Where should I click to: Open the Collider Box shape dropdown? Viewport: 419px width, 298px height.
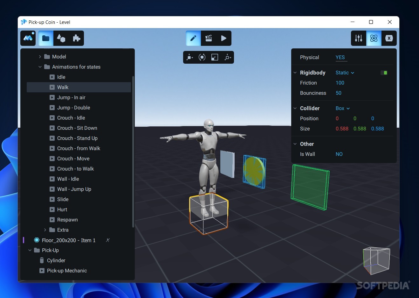tap(343, 108)
